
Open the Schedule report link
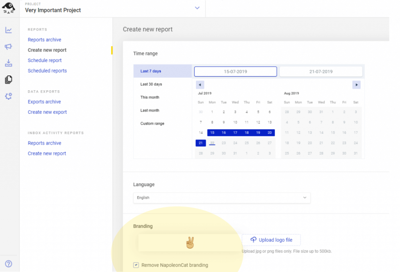click(45, 61)
